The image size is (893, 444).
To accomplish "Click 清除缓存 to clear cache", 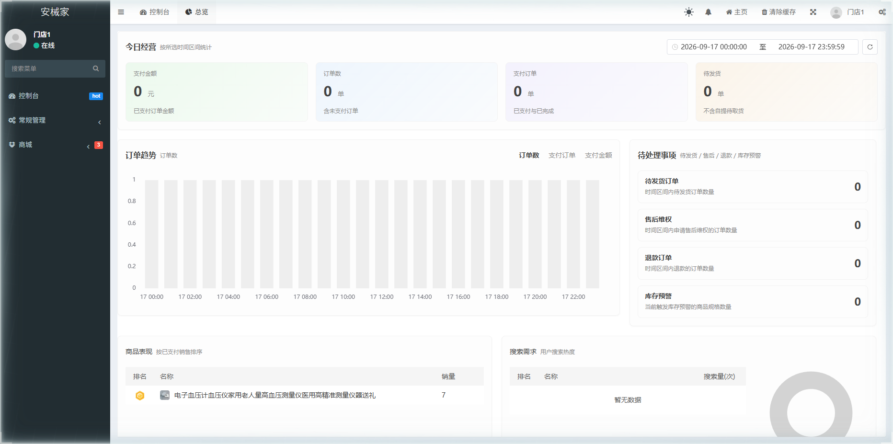I will [779, 12].
